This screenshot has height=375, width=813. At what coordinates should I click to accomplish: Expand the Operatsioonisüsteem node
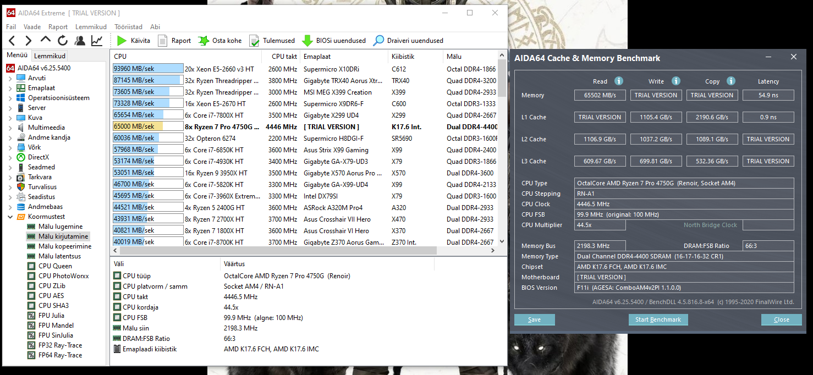[x=10, y=98]
